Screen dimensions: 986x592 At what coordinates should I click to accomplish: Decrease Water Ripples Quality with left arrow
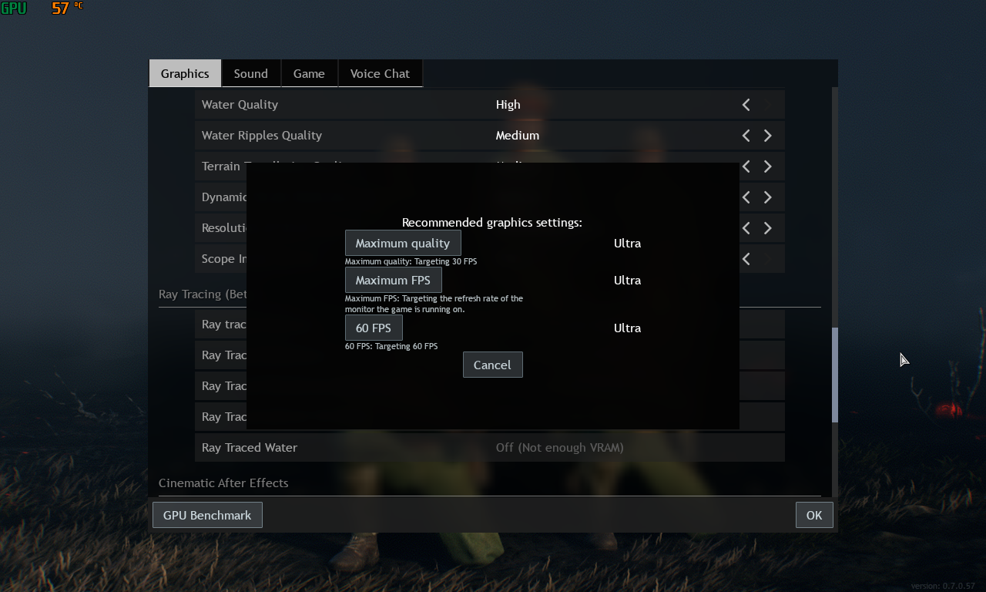(746, 135)
